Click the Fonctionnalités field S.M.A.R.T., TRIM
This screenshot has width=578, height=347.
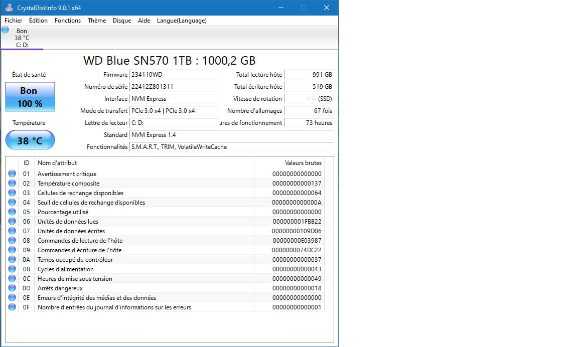coord(231,147)
